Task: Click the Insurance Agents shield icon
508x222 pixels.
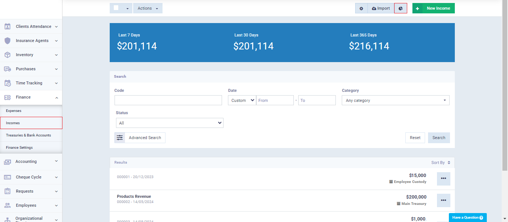Action: tap(7, 41)
